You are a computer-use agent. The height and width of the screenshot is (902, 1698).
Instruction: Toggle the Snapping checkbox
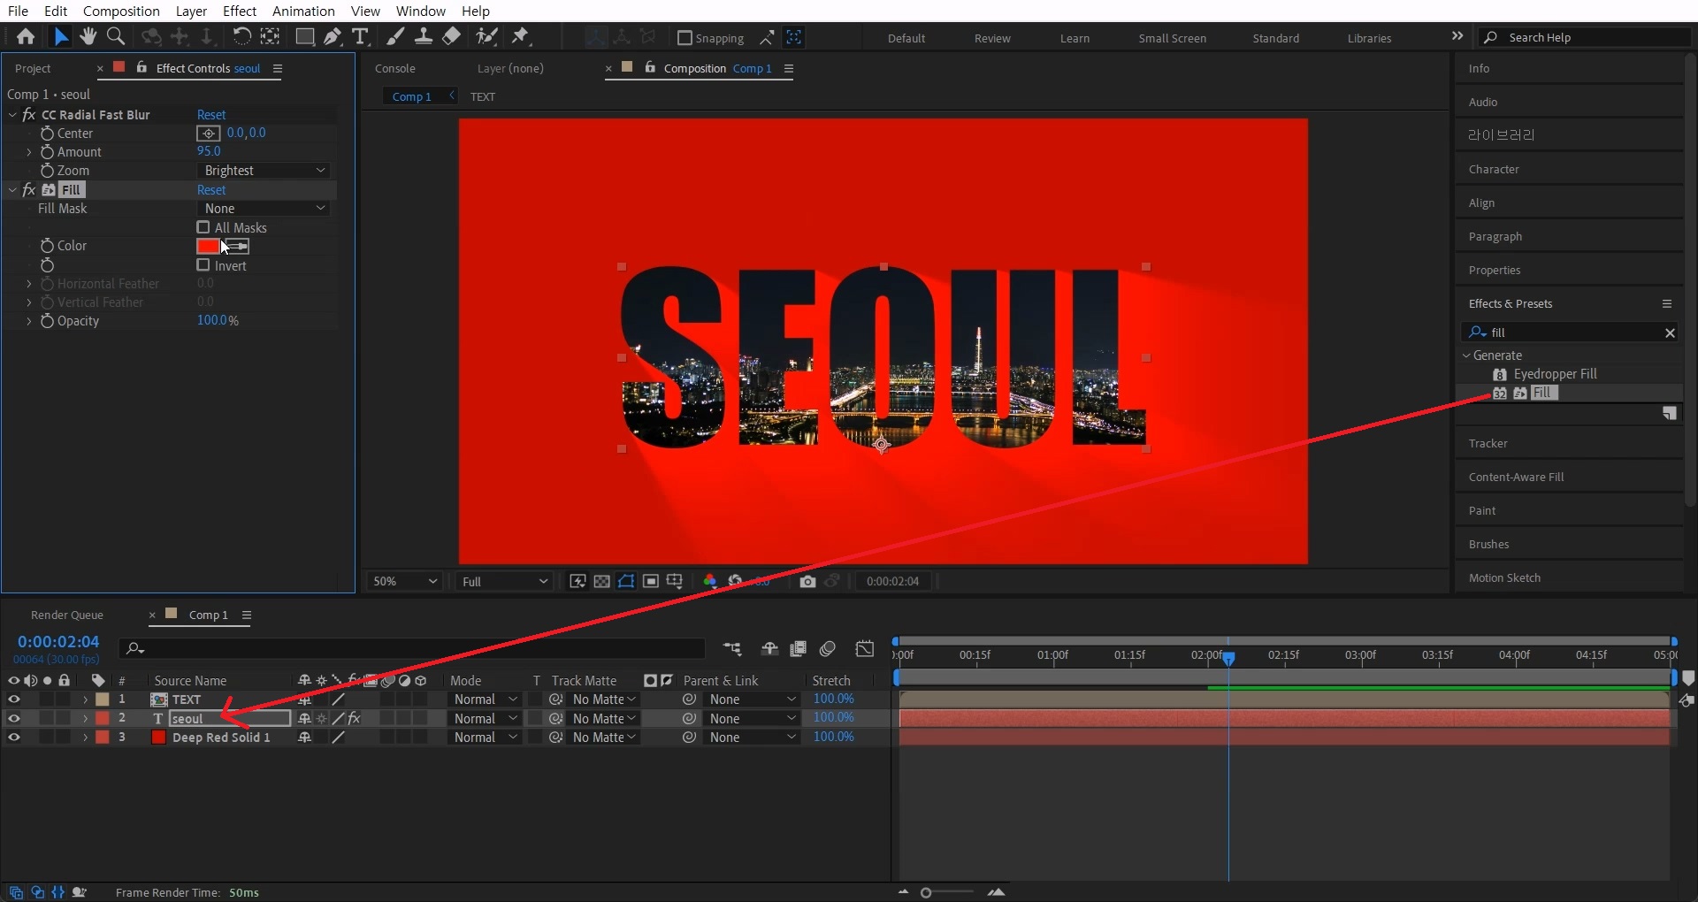click(684, 37)
